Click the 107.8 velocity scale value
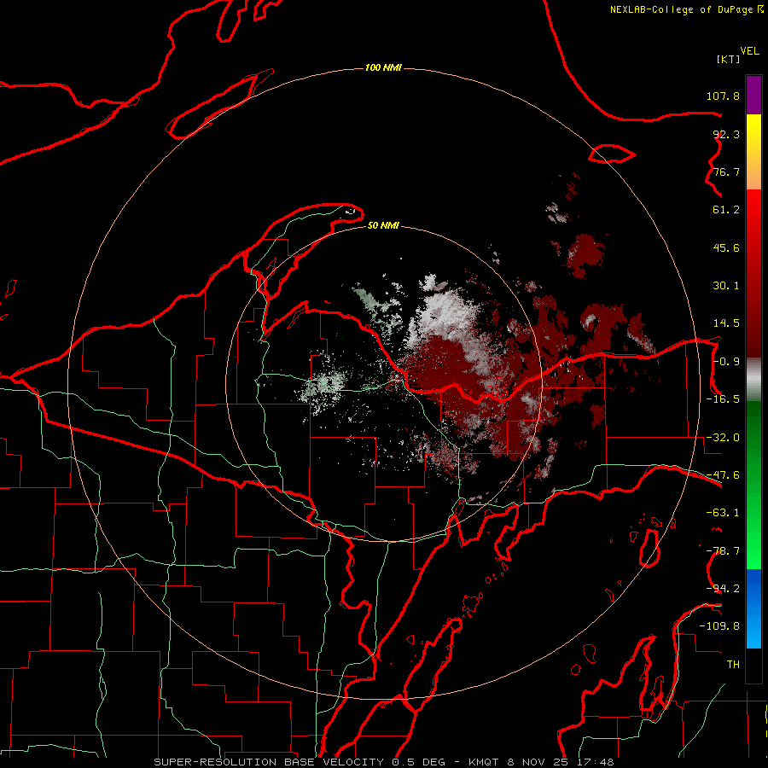 click(723, 96)
